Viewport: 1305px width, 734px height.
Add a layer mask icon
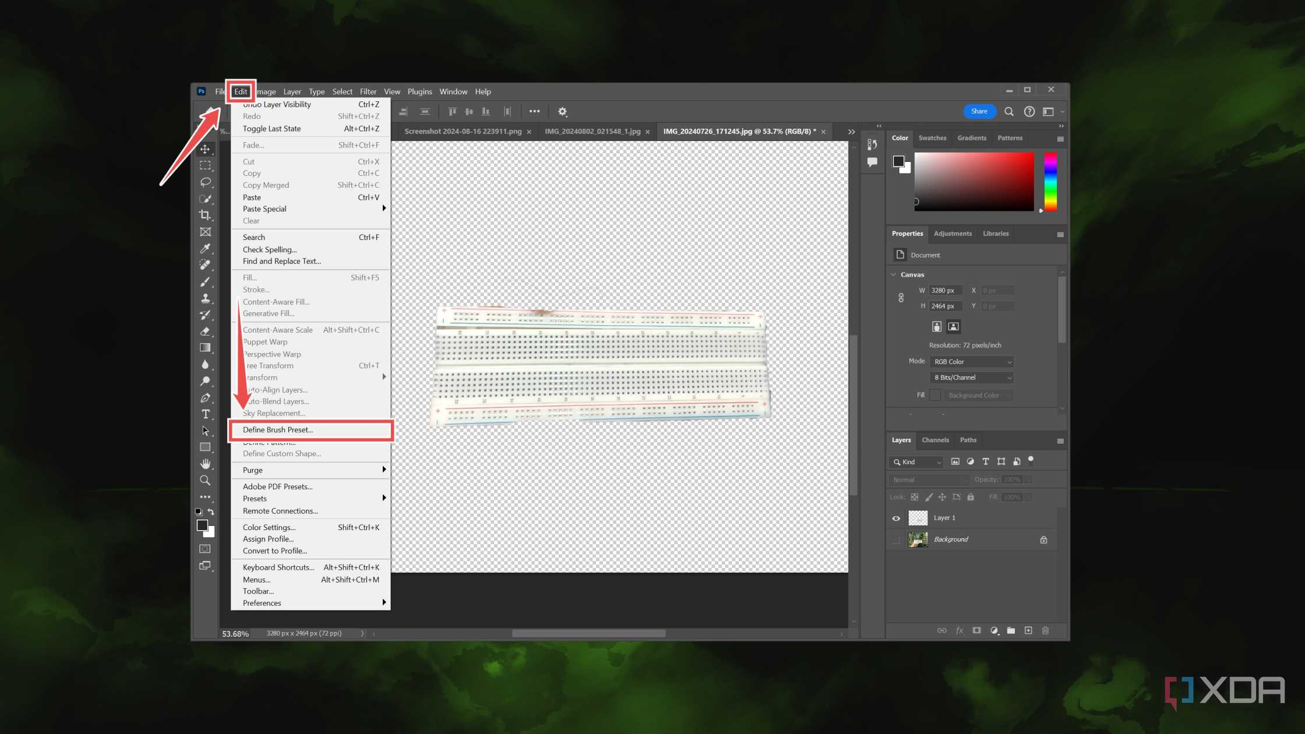976,630
